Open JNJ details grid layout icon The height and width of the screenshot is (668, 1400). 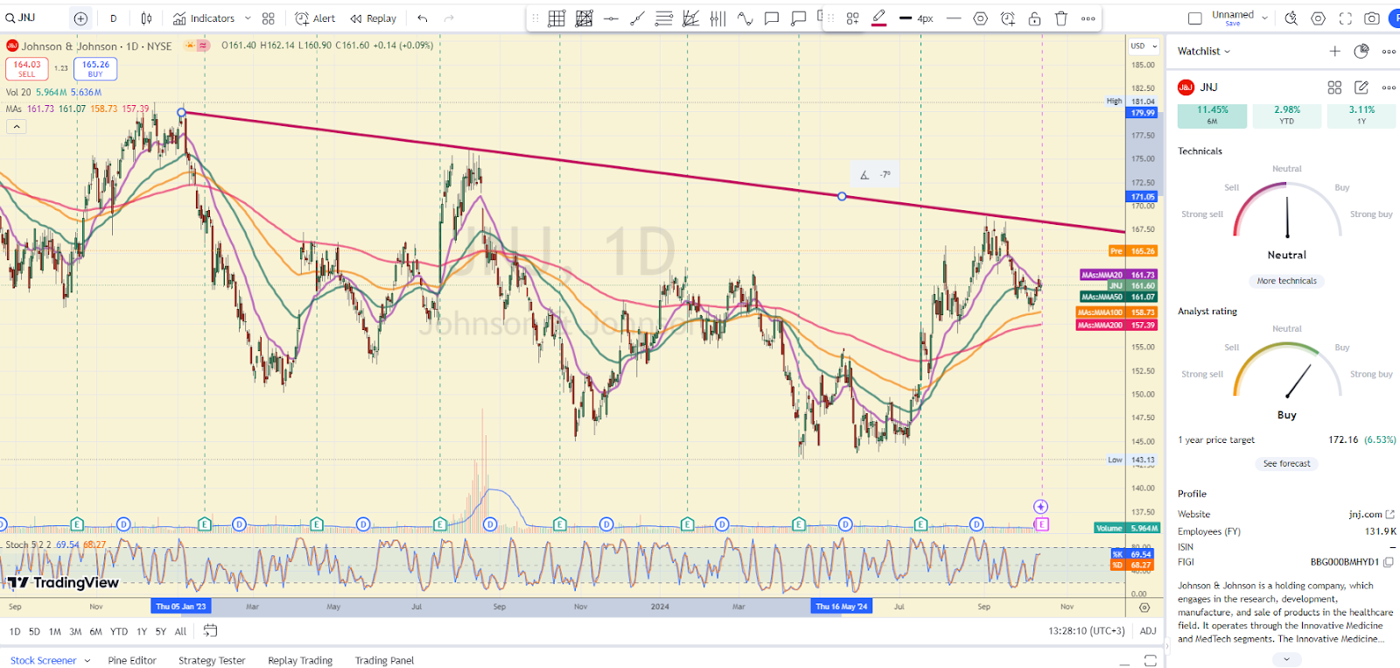(1334, 88)
